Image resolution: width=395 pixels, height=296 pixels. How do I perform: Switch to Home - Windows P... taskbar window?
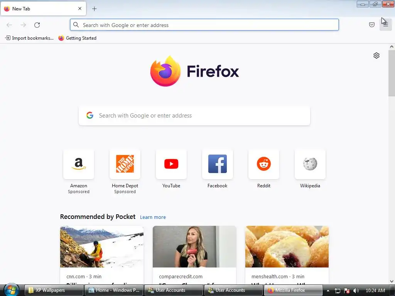[114, 290]
